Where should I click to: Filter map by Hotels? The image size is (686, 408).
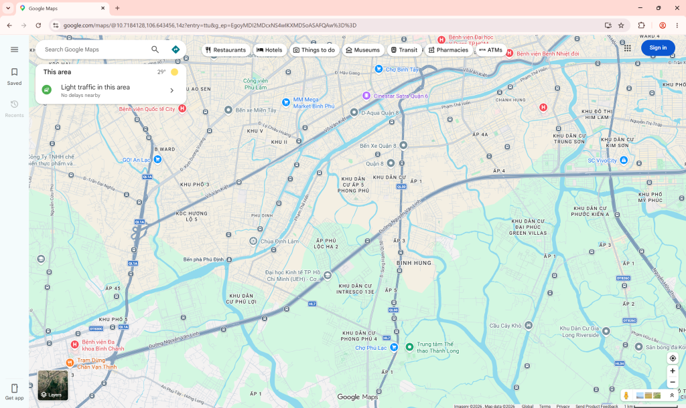coord(269,49)
